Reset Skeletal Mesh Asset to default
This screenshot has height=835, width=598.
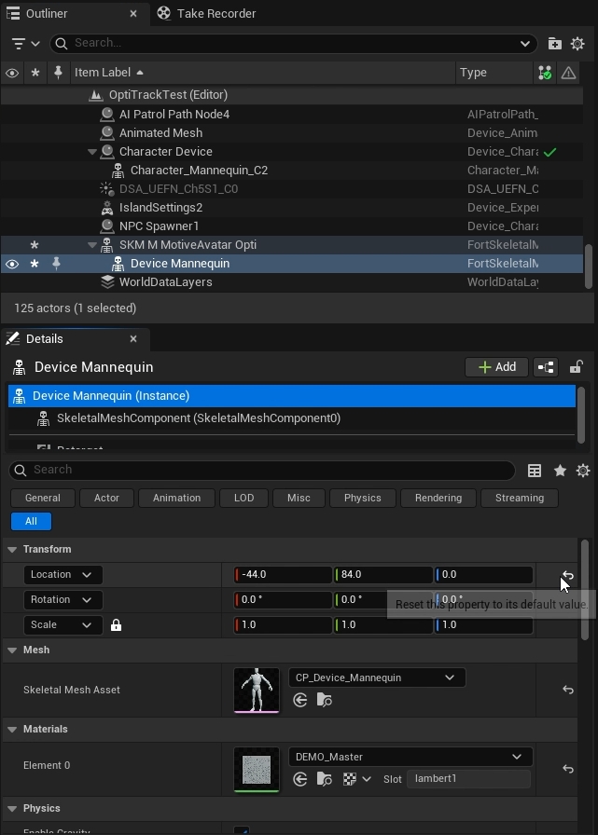(567, 690)
